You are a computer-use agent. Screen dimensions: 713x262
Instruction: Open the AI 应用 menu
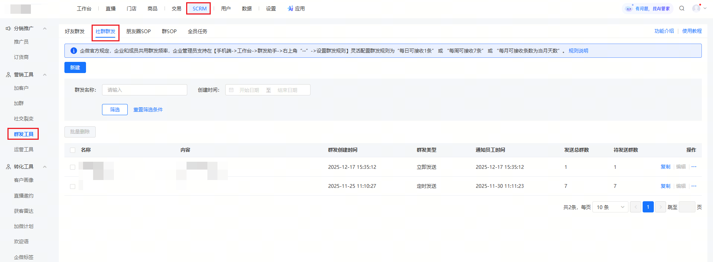296,9
